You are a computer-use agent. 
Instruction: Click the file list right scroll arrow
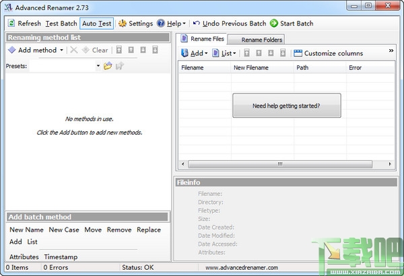point(390,164)
